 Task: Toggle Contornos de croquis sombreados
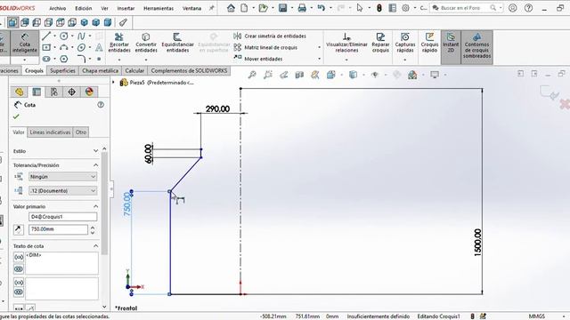[x=477, y=47]
